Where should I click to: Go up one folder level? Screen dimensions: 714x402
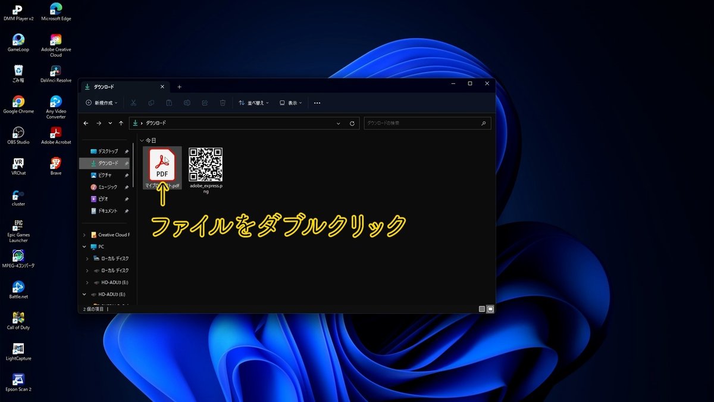coord(121,123)
